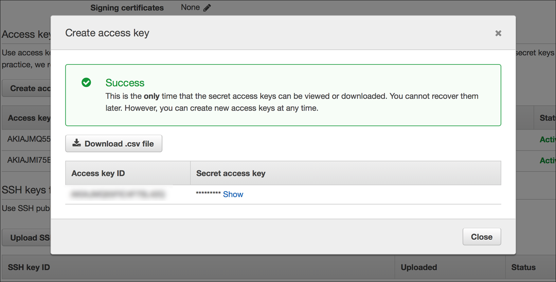Click the Access key ID column header in the dialog

[98, 173]
